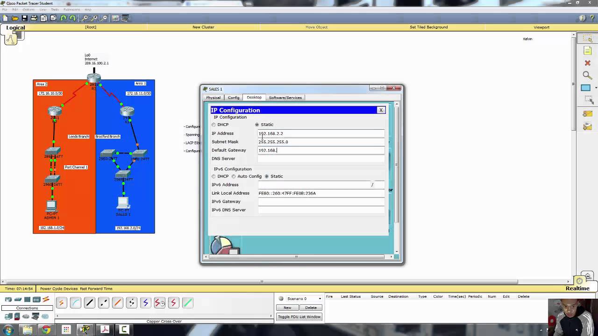This screenshot has width=598, height=336.
Task: Click New Cluster in the top bar
Action: coord(203,27)
